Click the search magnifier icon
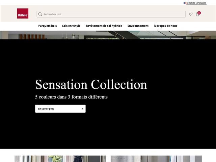 [x=40, y=14]
